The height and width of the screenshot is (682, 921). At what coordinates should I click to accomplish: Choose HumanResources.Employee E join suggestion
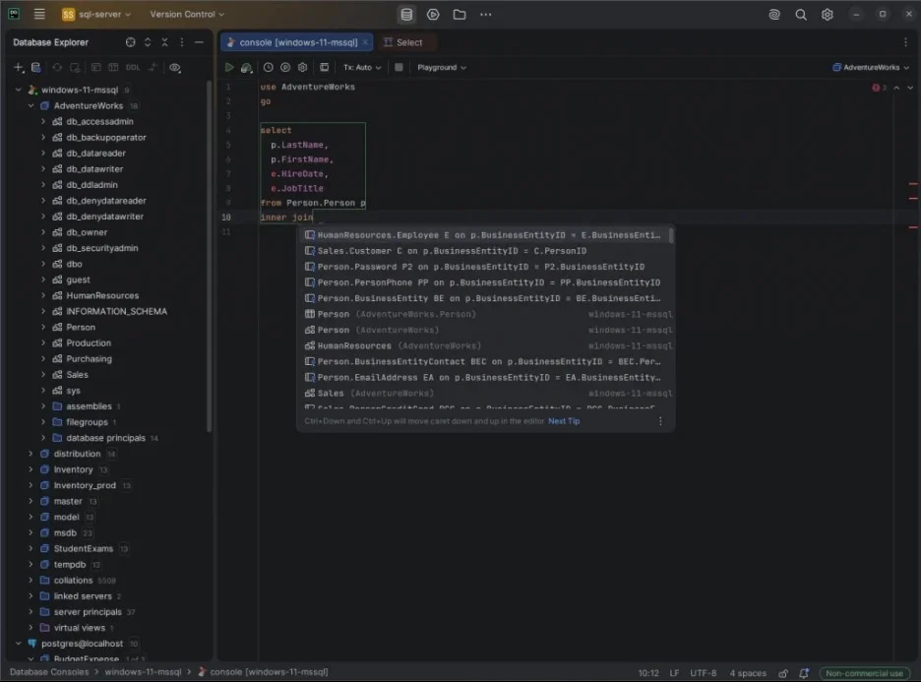pyautogui.click(x=485, y=235)
